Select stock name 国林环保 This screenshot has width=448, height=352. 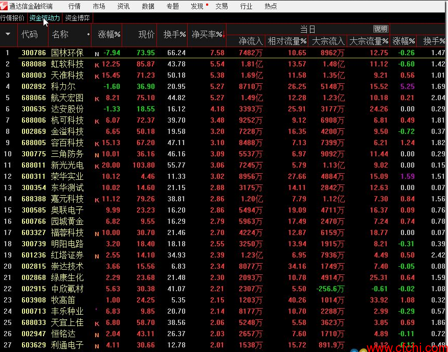click(x=67, y=53)
